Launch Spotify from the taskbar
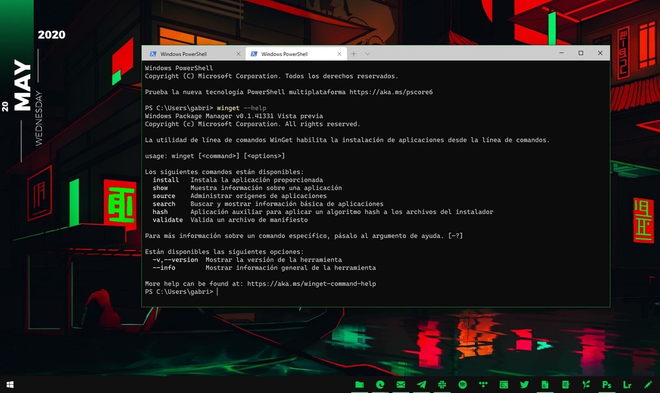Screen dimensions: 660x393 pos(461,383)
